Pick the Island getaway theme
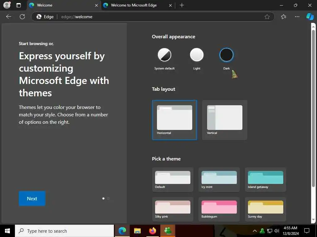Image resolution: width=317 pixels, height=237 pixels. click(265, 180)
